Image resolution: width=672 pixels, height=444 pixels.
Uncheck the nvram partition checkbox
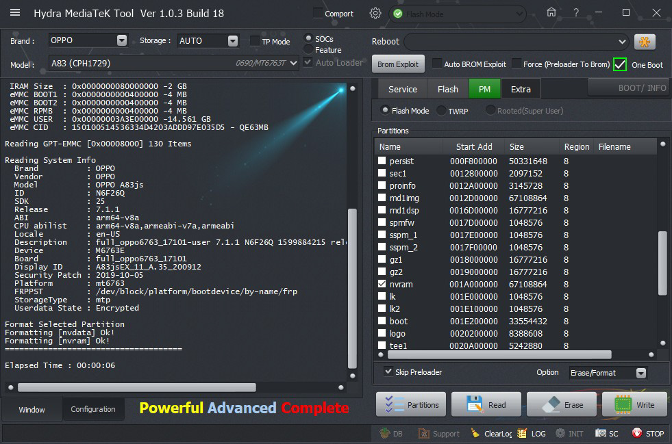click(382, 284)
